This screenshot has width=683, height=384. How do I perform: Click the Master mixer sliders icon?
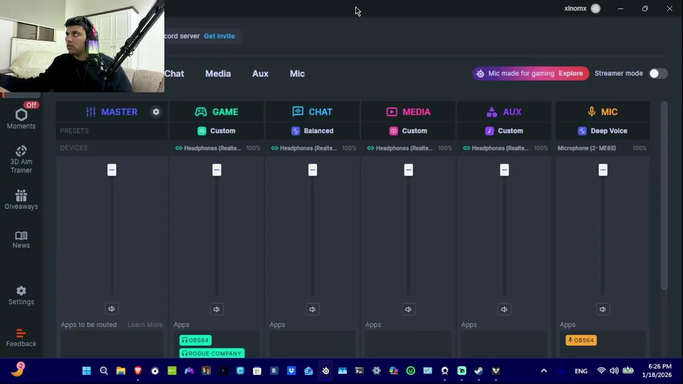[x=91, y=112]
